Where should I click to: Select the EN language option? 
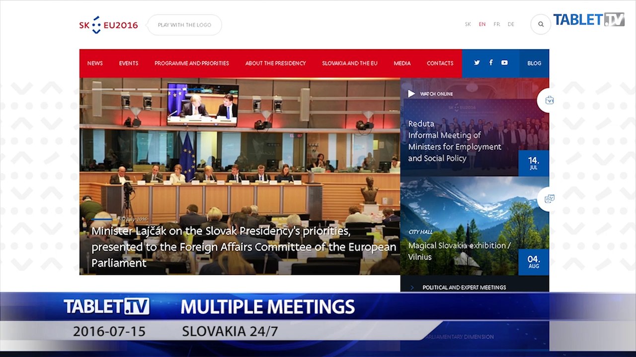coord(482,24)
